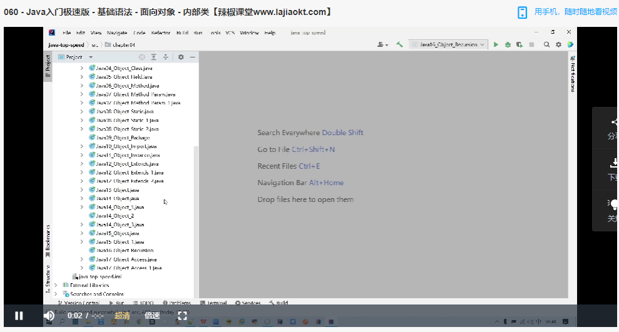Open the Build tool tab

(x=279, y=303)
